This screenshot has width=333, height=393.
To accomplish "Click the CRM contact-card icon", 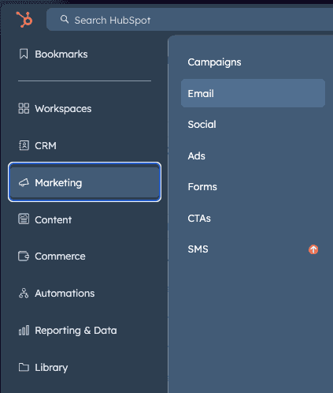I will pos(24,145).
